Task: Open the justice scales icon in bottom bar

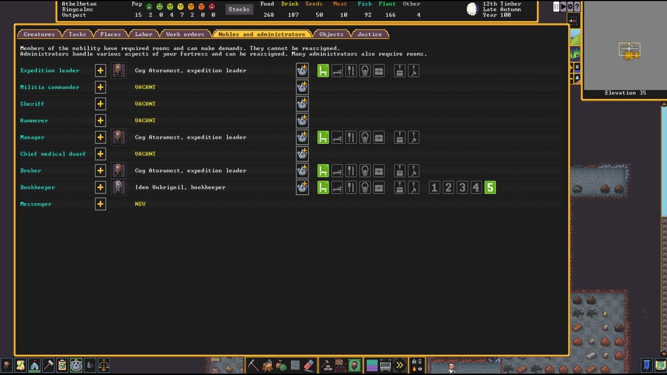Action: coord(103,365)
